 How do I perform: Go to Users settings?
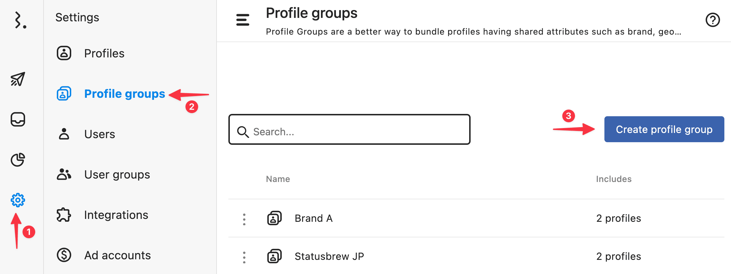click(x=99, y=134)
